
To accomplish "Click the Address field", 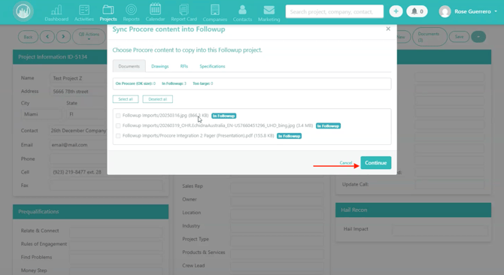I will pos(79,92).
